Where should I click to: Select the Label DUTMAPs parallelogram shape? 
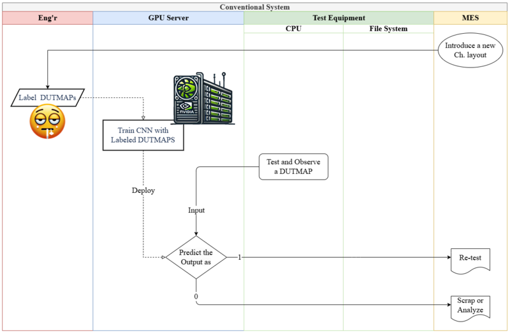(x=48, y=97)
